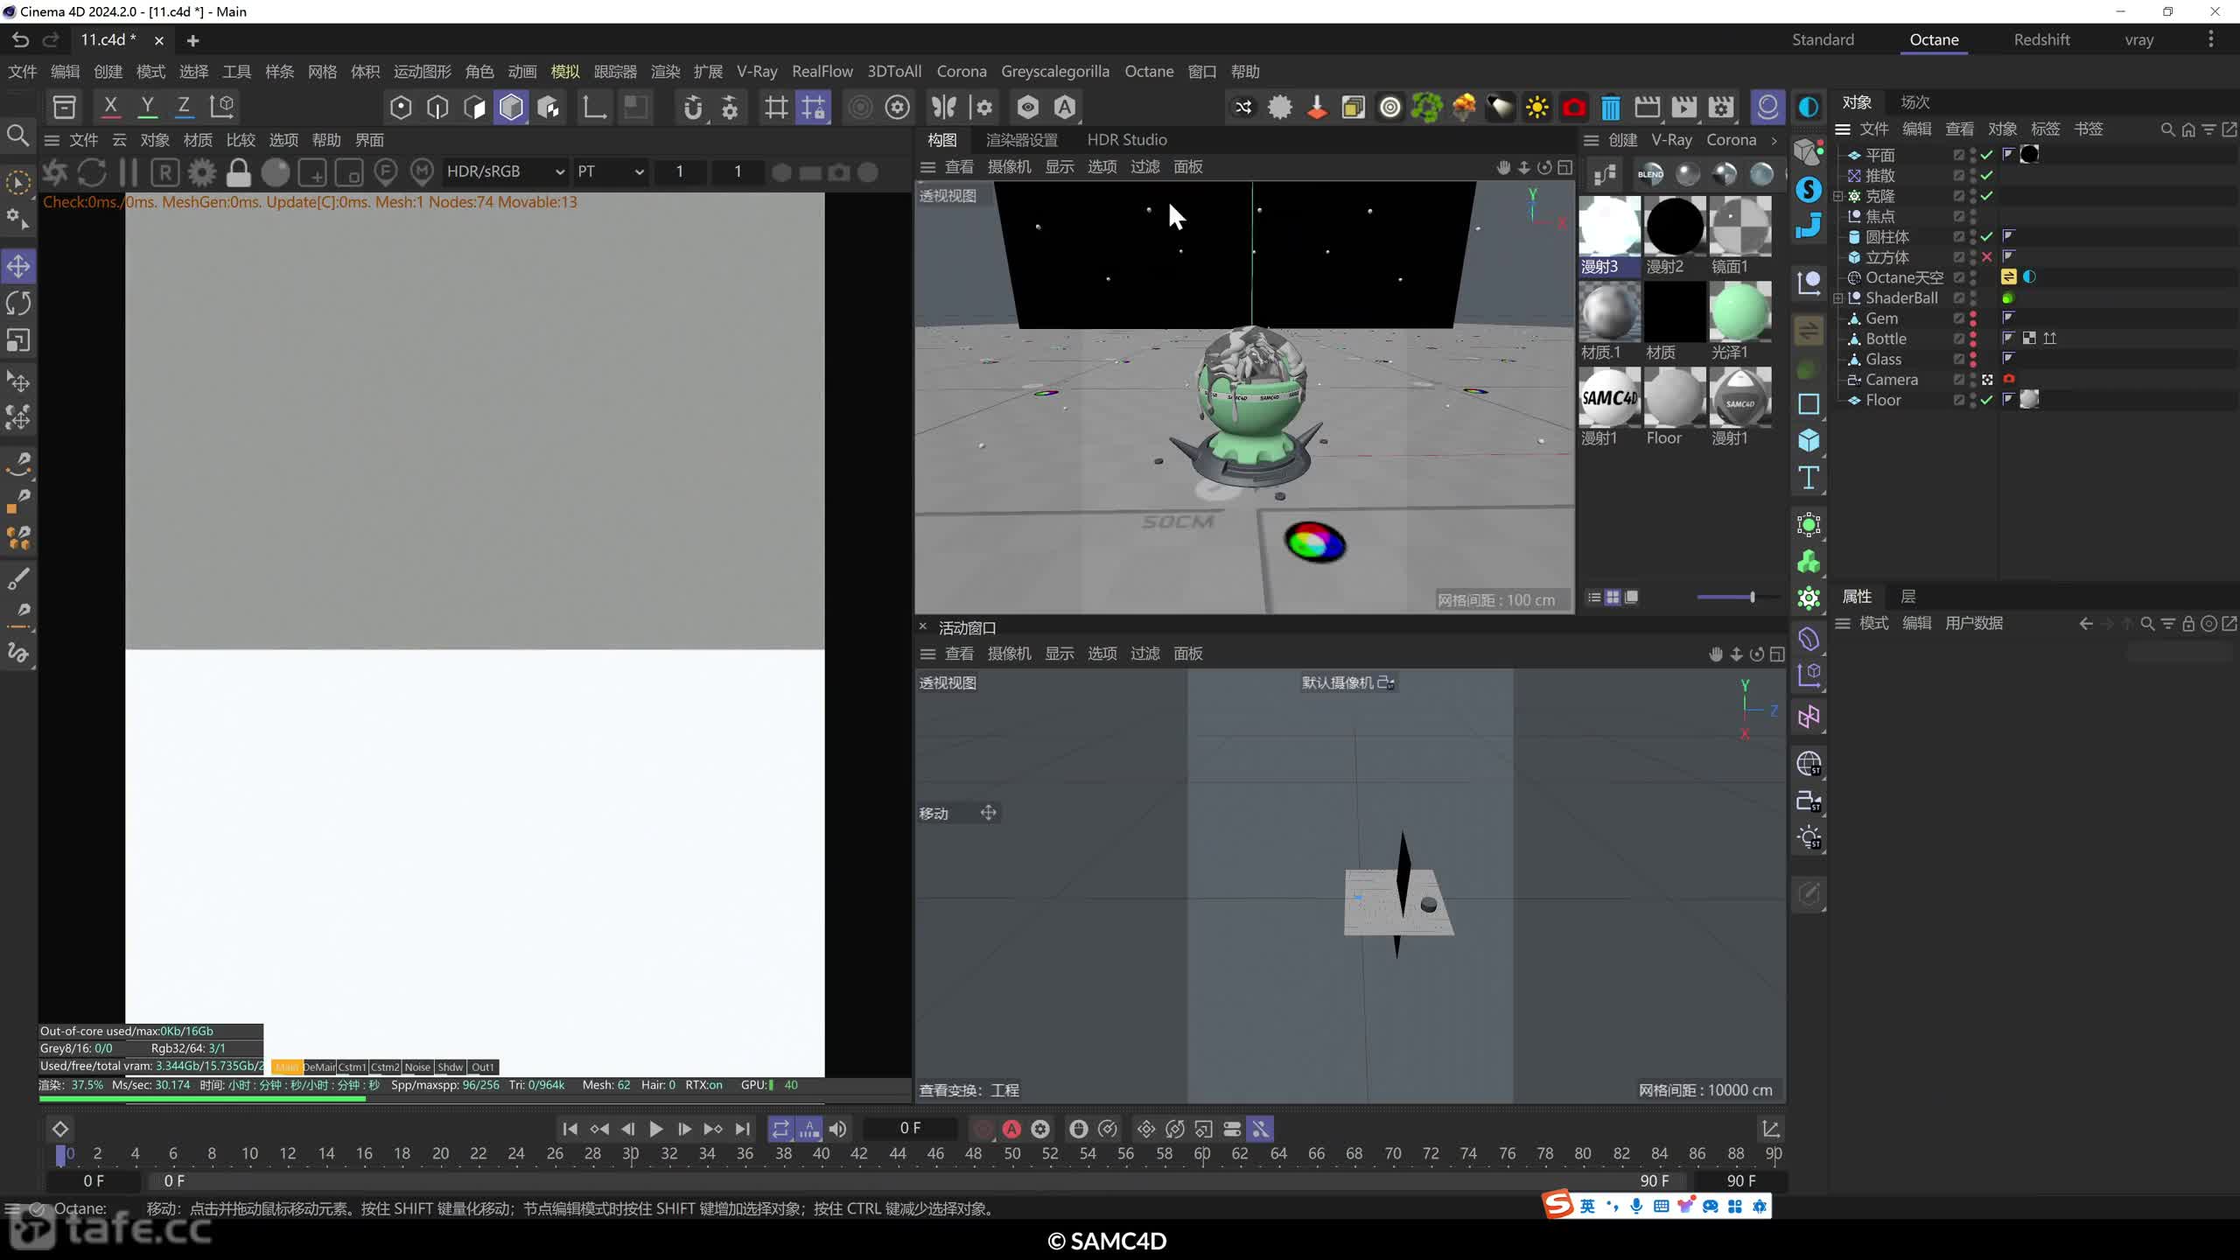Image resolution: width=2240 pixels, height=1260 pixels.
Task: Click the search magnifier icon at top left
Action: click(17, 136)
